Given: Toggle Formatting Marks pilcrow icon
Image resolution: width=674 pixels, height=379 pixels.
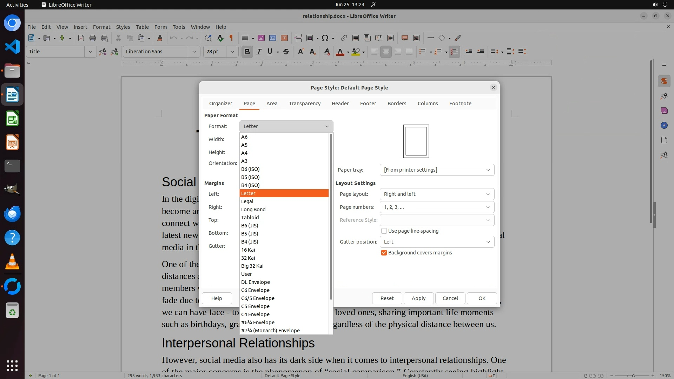Looking at the screenshot, I should [231, 38].
